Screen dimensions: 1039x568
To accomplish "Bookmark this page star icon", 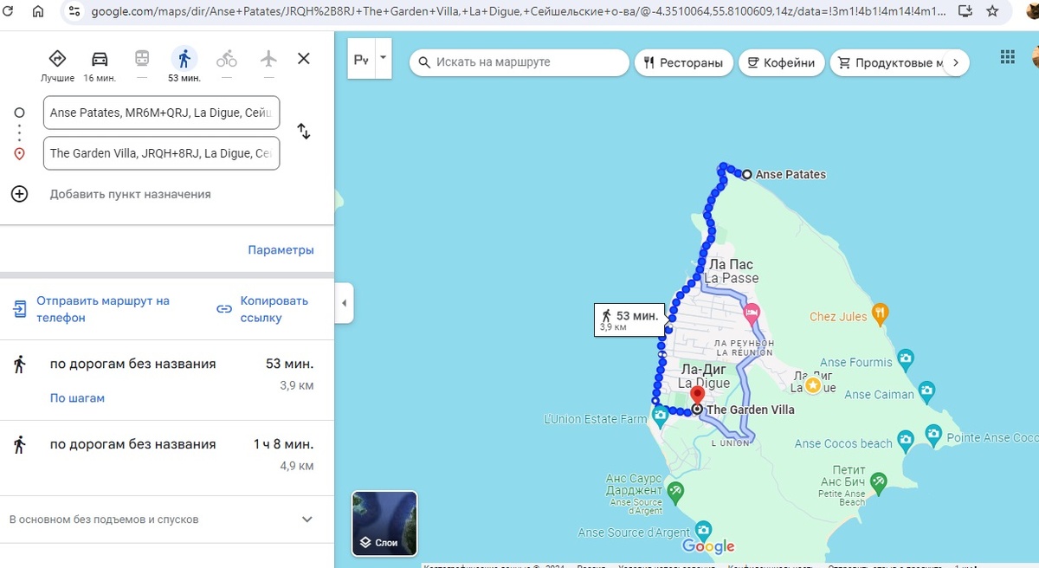I will (x=993, y=11).
